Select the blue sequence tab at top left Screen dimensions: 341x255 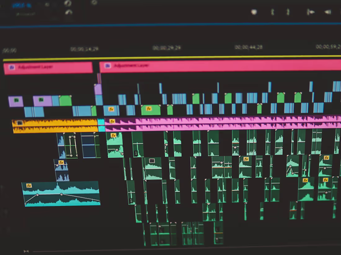click(x=22, y=5)
